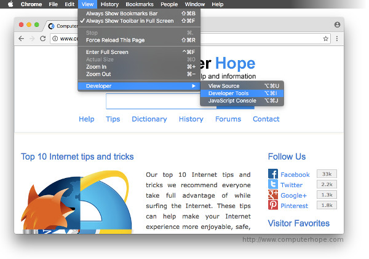Click the browser address bar
The height and width of the screenshot is (259, 369).
[x=190, y=39]
